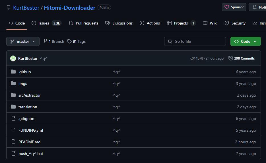Open Hitomi-Downloader repository link
The height and width of the screenshot is (163, 266).
pyautogui.click(x=69, y=8)
